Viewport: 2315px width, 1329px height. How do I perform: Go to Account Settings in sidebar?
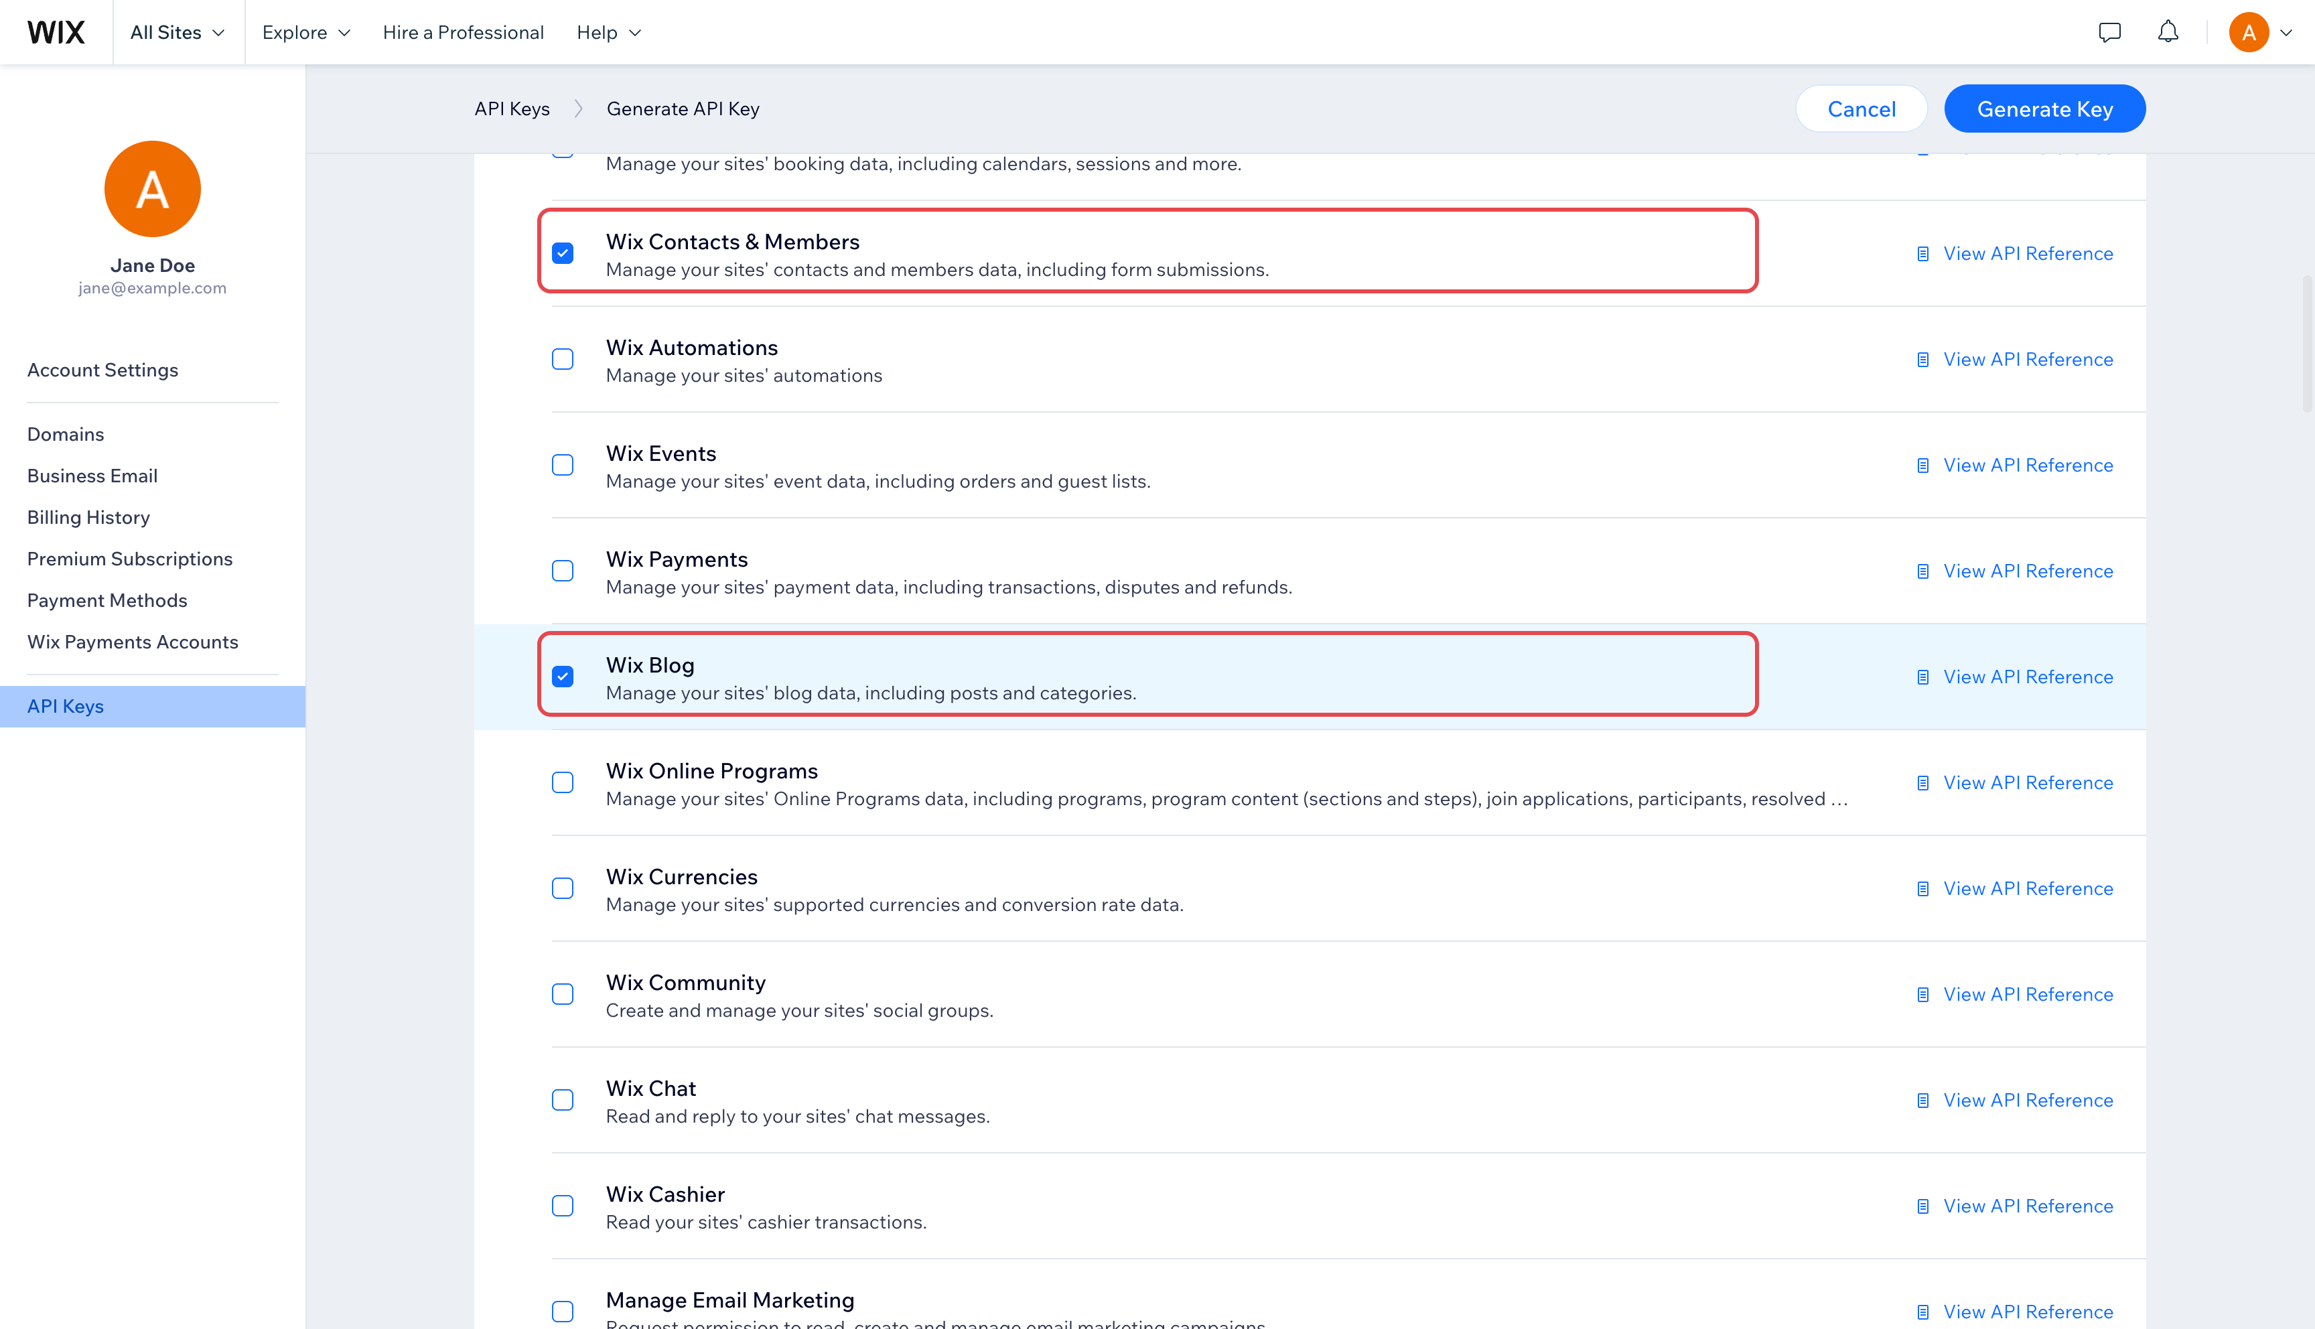(103, 370)
